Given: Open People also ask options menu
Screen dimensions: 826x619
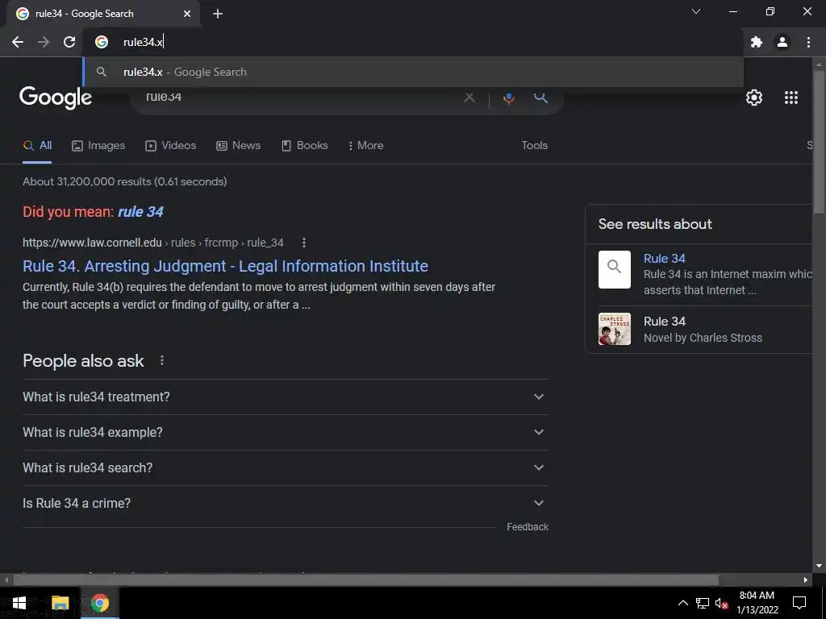Looking at the screenshot, I should point(162,360).
